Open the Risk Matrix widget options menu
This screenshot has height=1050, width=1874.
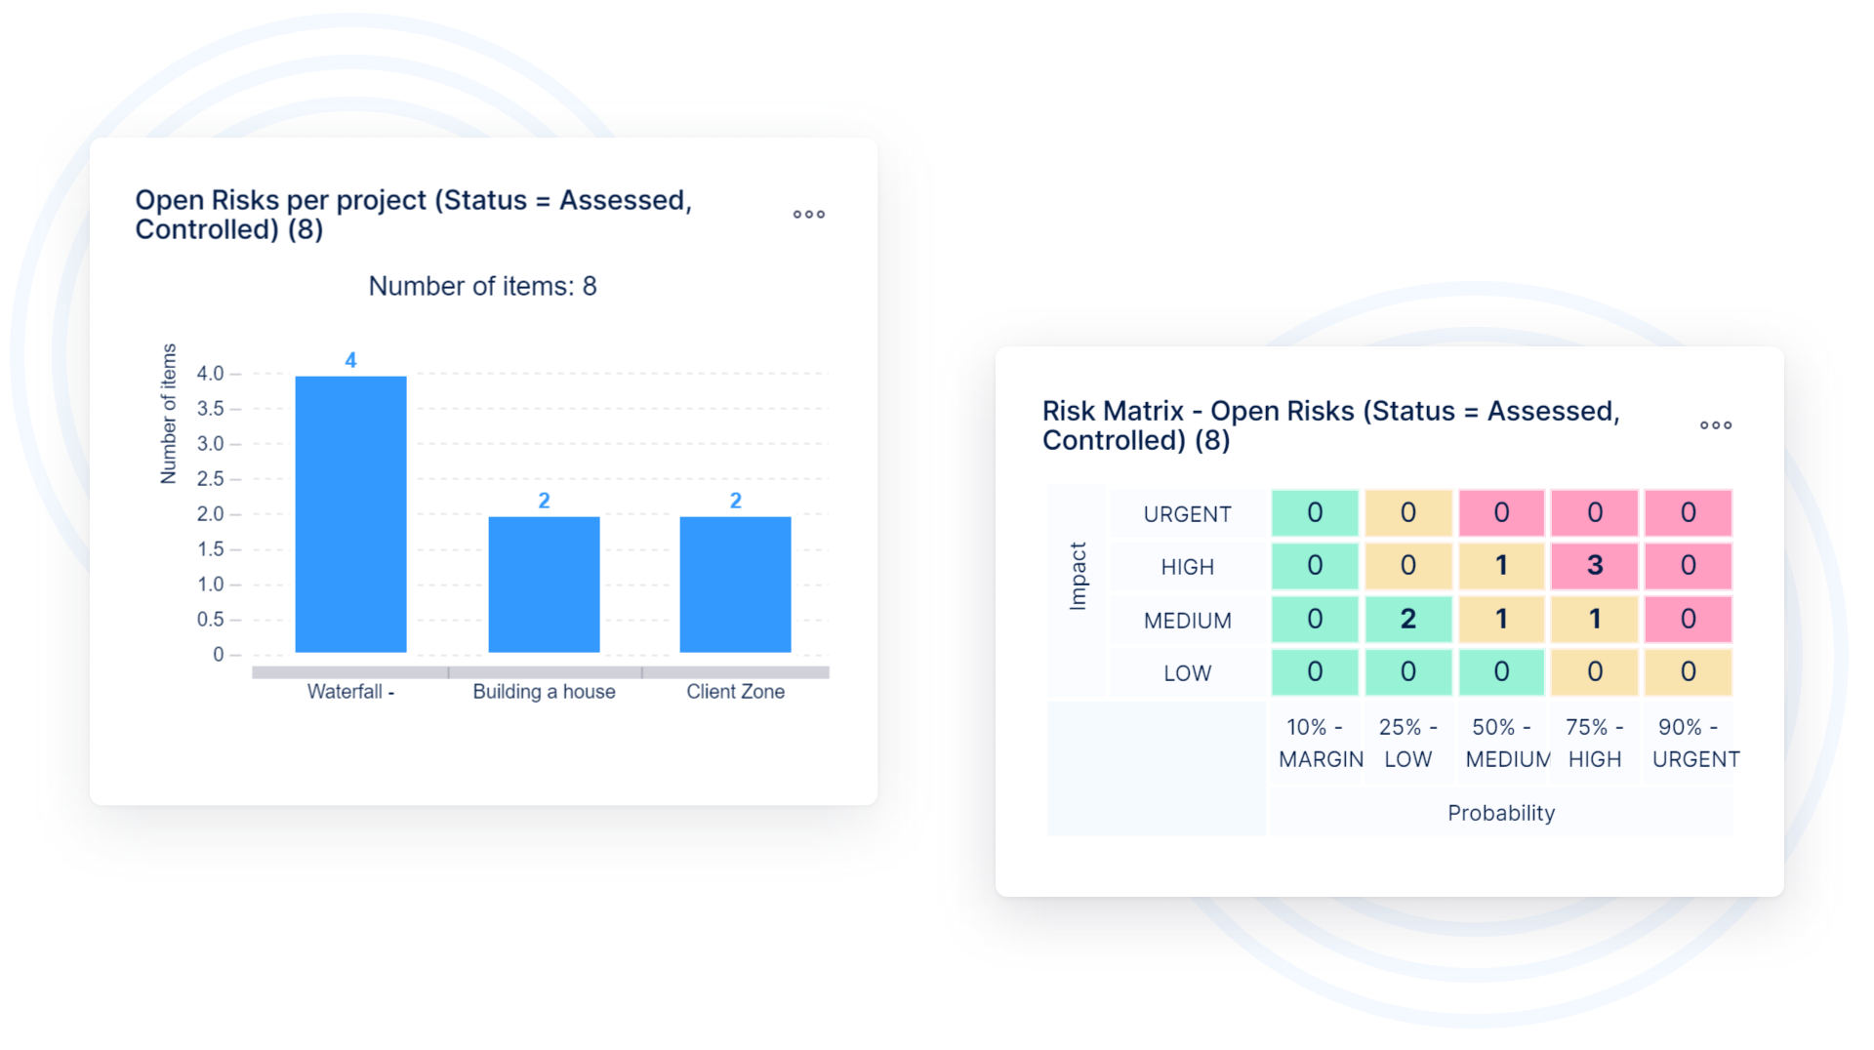click(x=1715, y=425)
